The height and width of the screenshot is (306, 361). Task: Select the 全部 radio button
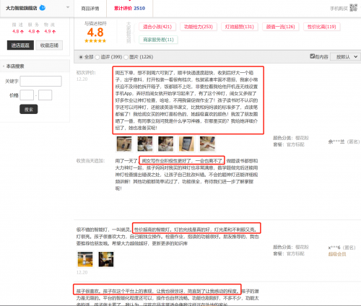pos(81,57)
